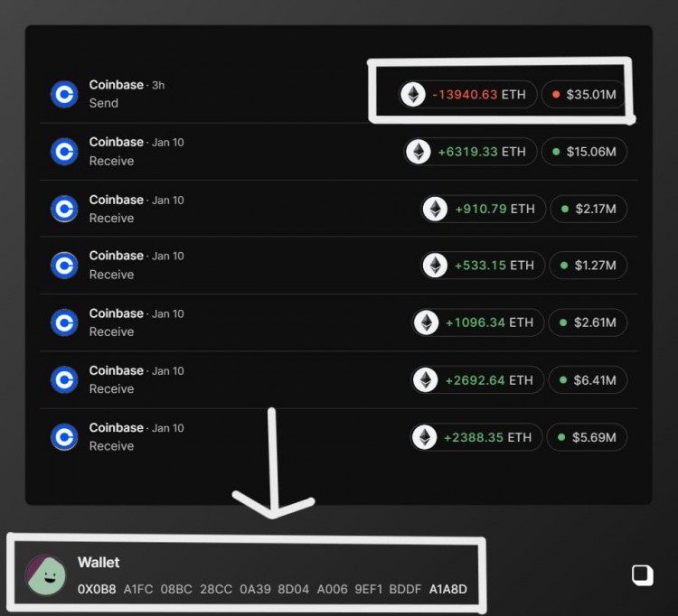This screenshot has height=616, width=678.
Task: Open the $1.27M value pill
Action: coord(589,266)
